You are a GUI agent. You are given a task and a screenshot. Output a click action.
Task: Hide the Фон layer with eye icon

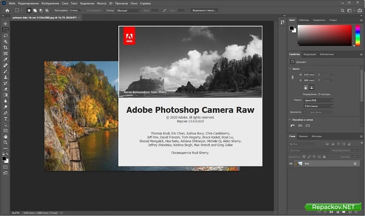(x=291, y=163)
